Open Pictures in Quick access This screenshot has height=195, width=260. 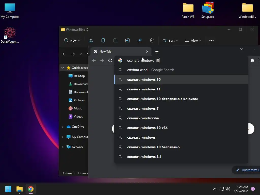pyautogui.click(x=77, y=100)
